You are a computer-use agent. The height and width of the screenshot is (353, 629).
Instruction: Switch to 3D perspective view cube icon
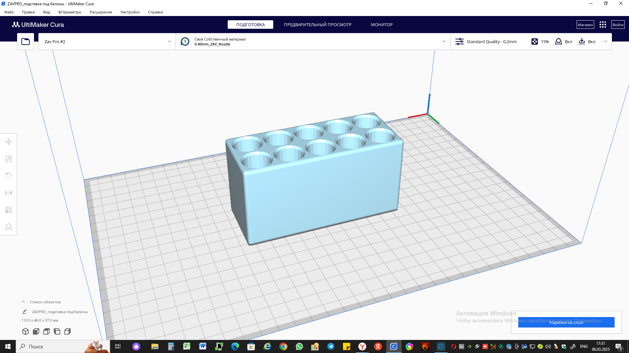tap(26, 331)
